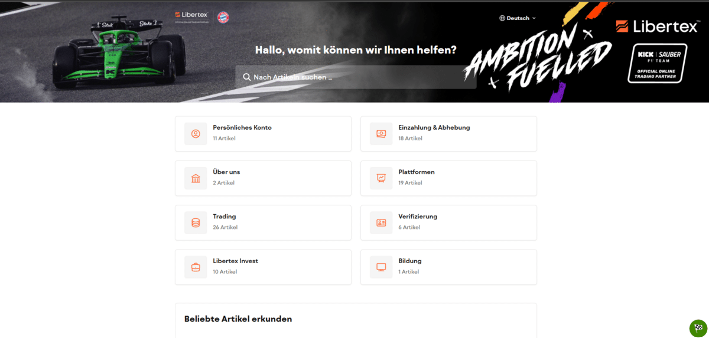Click the Persönliches Konto user icon
This screenshot has height=338, width=709.
point(196,134)
